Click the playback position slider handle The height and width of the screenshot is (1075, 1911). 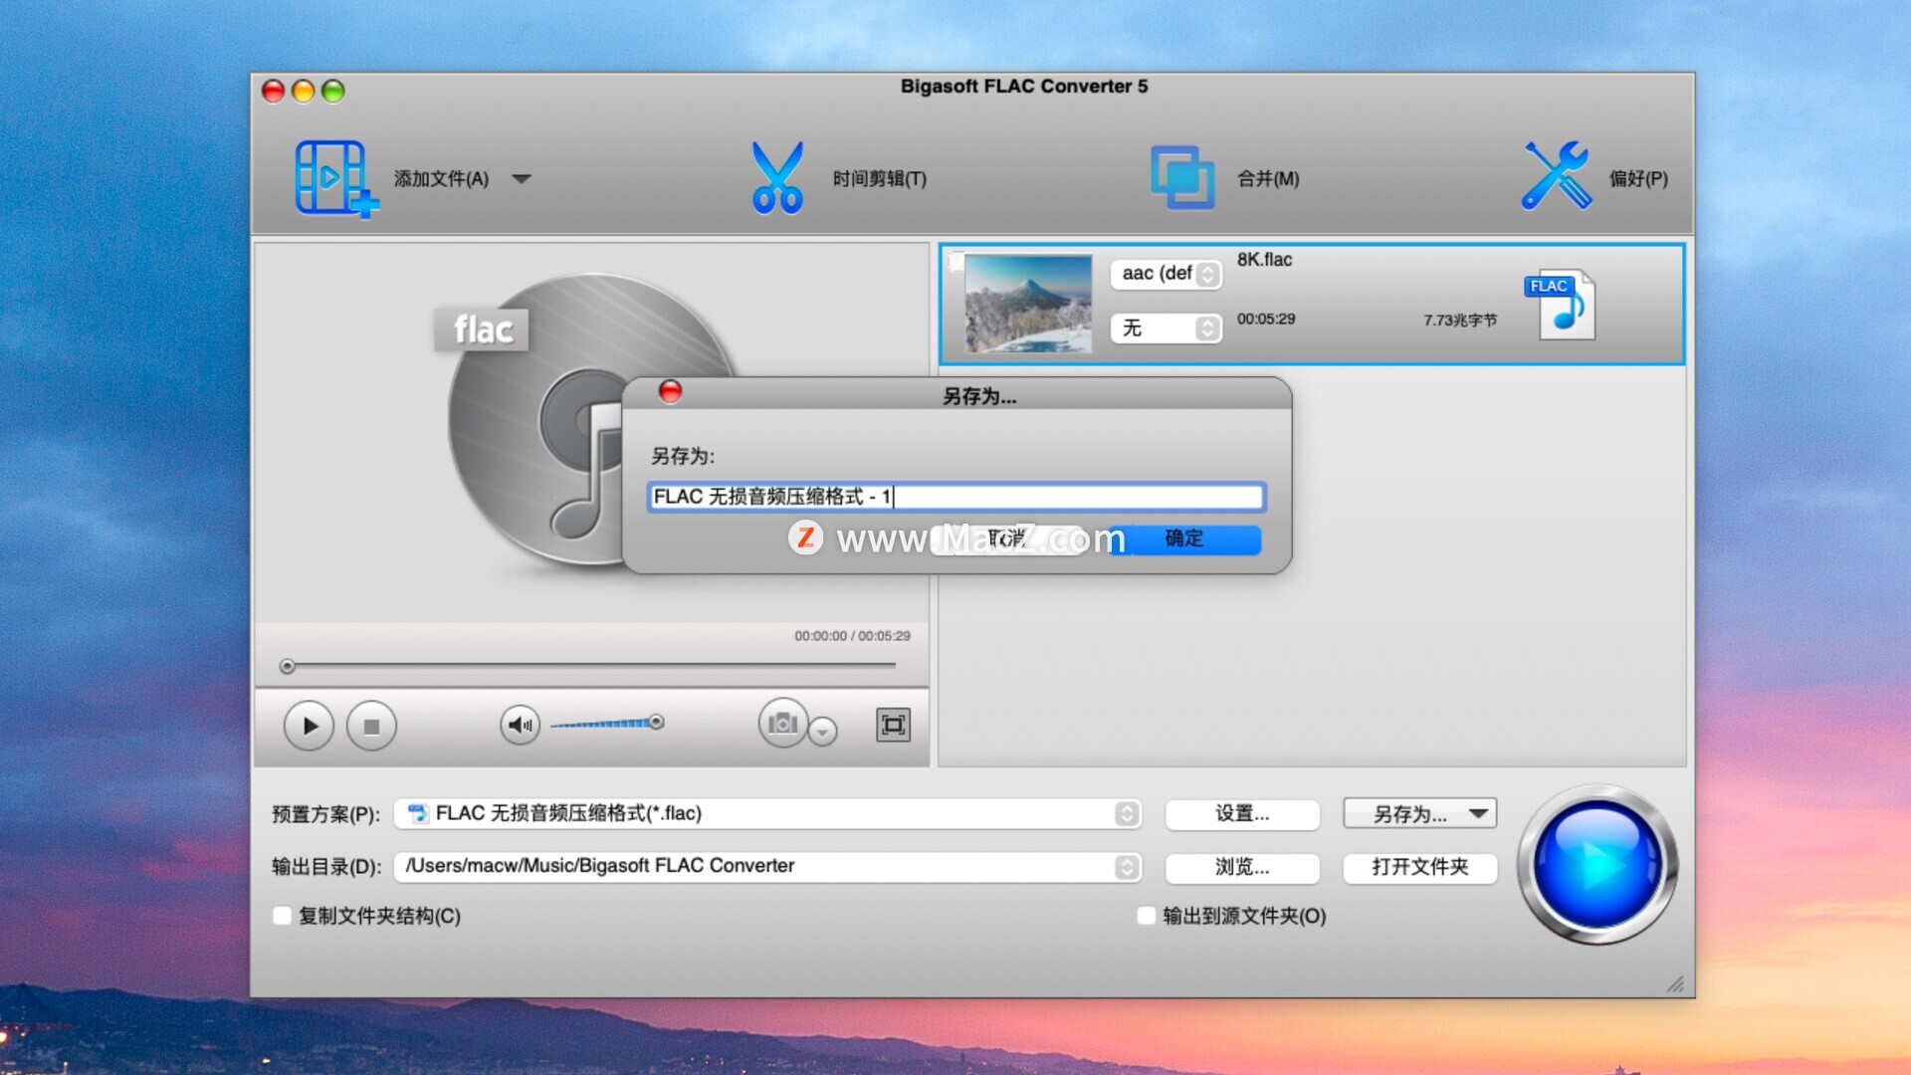click(287, 666)
